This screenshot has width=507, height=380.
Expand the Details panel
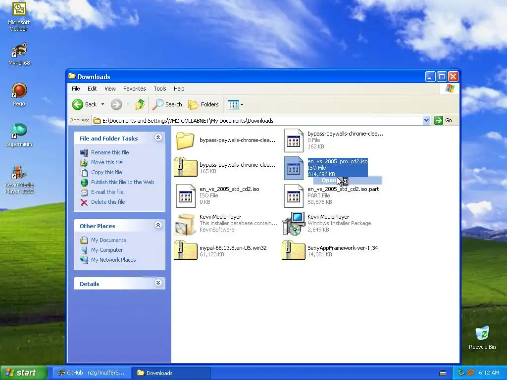click(158, 283)
